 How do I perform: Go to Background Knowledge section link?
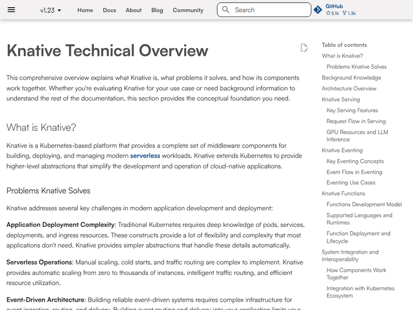coord(352,78)
